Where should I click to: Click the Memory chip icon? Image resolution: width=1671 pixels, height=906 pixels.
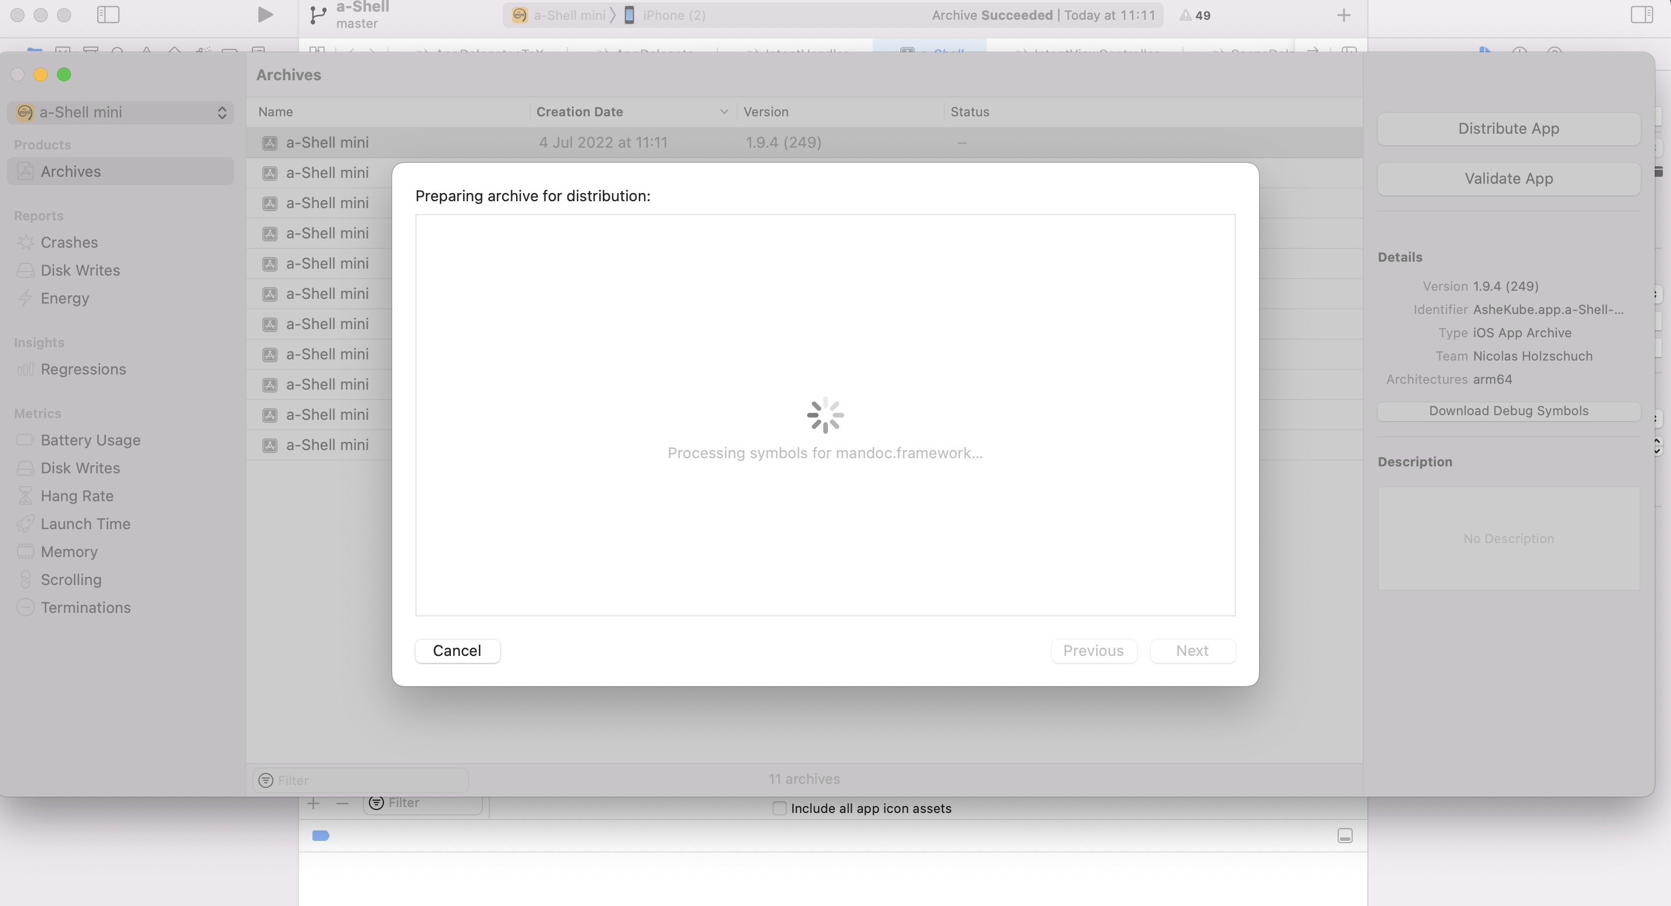click(x=25, y=551)
